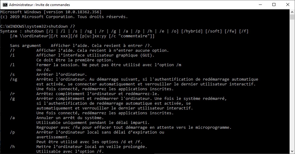295x154 pixels.
Task: Maximize the Invite de commandes window
Action: coord(274,5)
